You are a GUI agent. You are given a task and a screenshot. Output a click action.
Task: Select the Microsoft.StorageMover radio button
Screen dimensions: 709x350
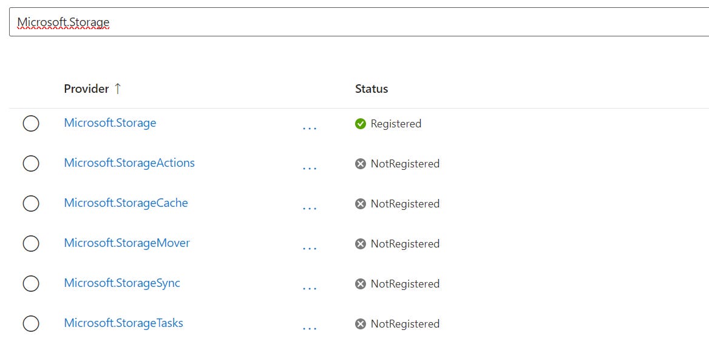(x=31, y=243)
